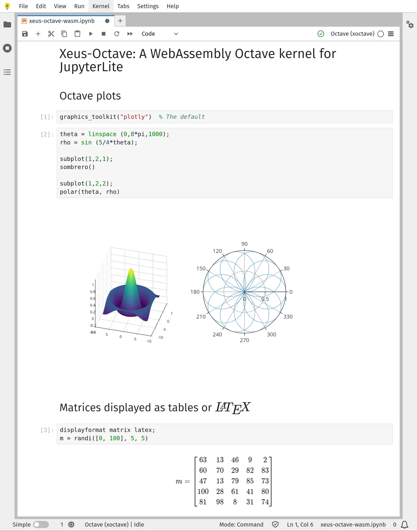
Task: Open a new launcher tab with plus
Action: (x=120, y=21)
